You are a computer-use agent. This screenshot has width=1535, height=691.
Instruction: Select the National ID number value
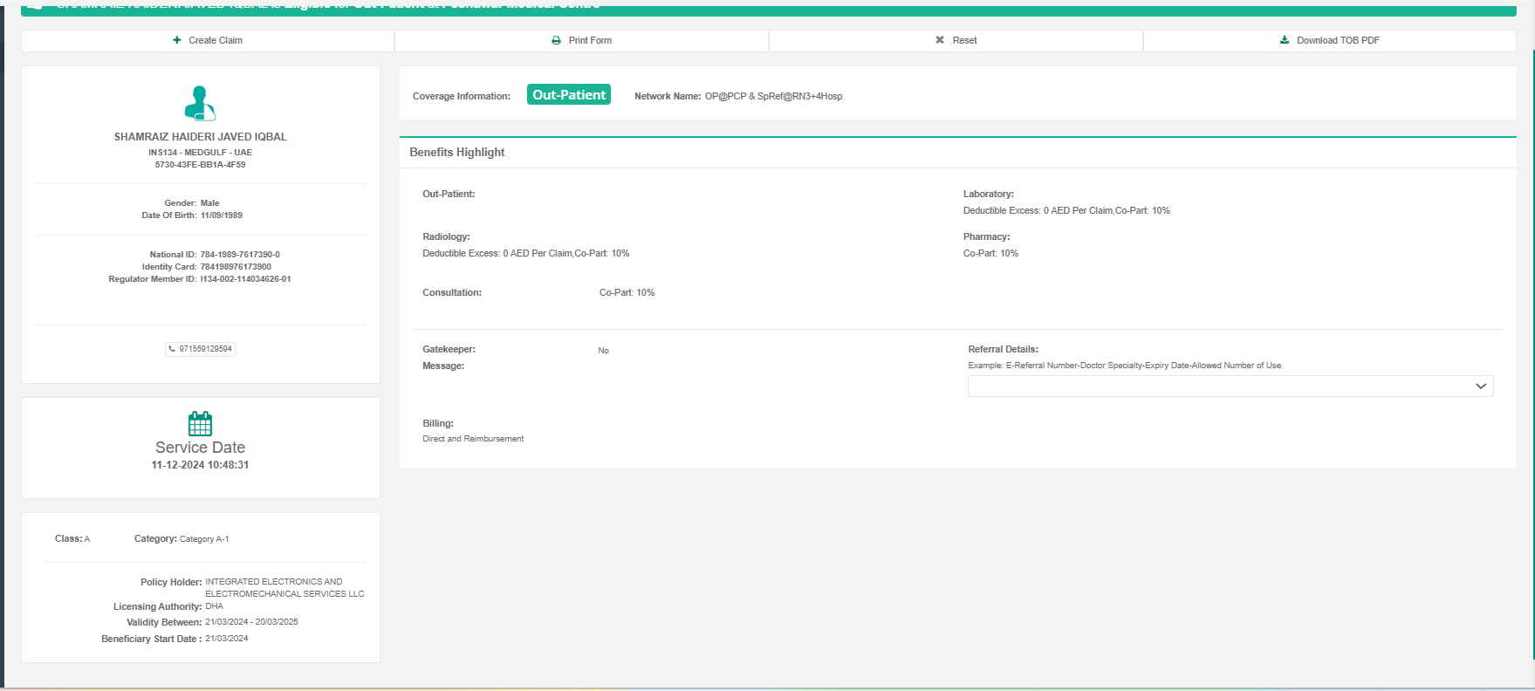pyautogui.click(x=240, y=255)
